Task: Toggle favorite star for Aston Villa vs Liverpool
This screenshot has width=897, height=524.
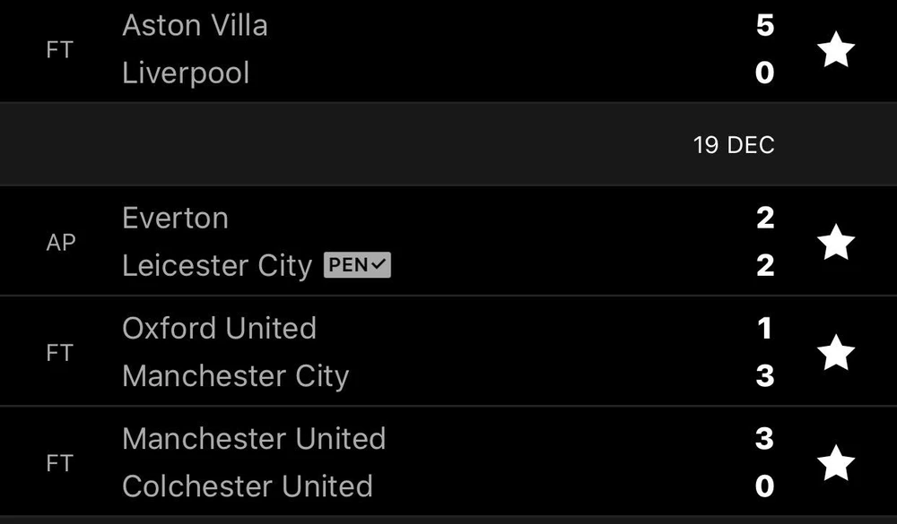Action: point(836,49)
